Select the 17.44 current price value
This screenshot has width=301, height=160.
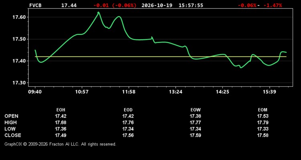tap(69, 5)
